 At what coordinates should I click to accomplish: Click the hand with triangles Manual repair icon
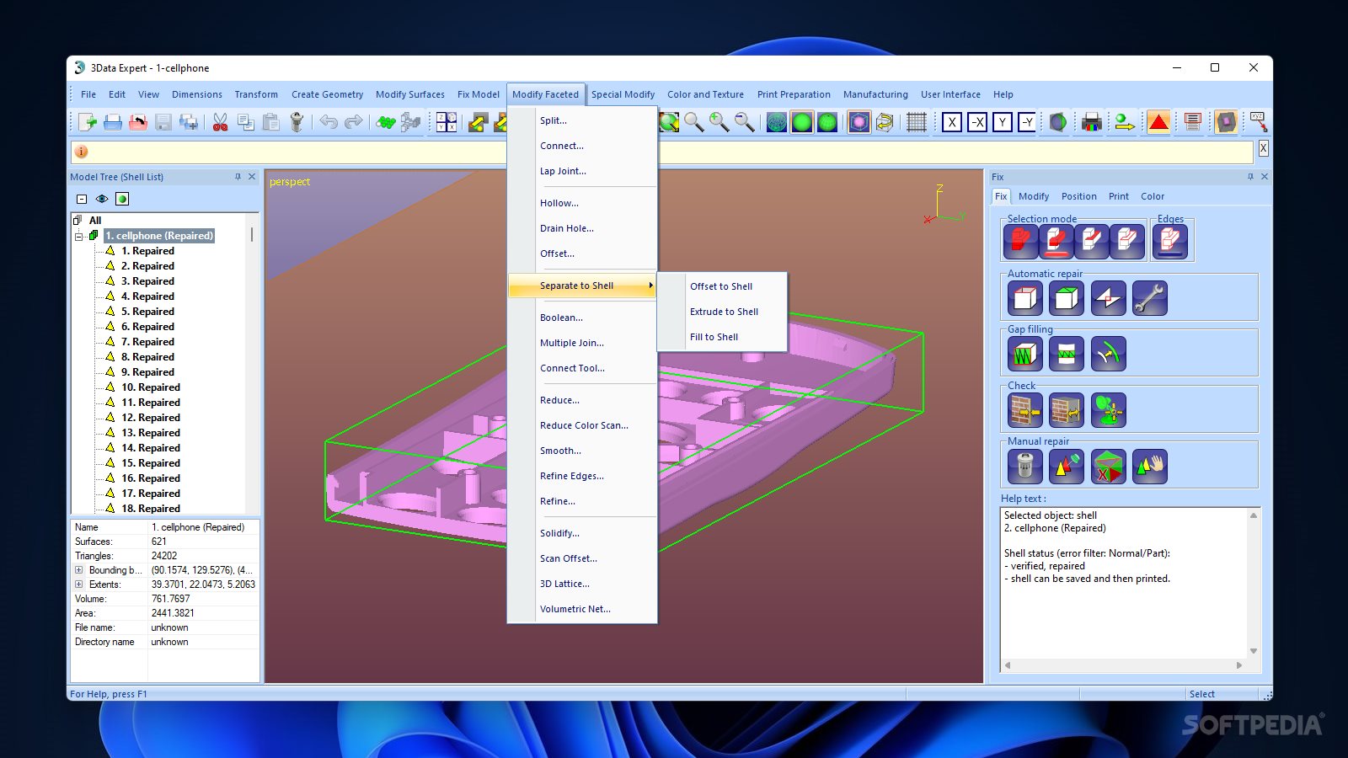click(1149, 466)
